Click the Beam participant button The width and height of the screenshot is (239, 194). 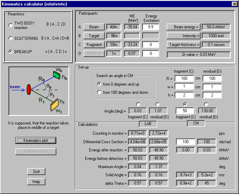pos(94,27)
